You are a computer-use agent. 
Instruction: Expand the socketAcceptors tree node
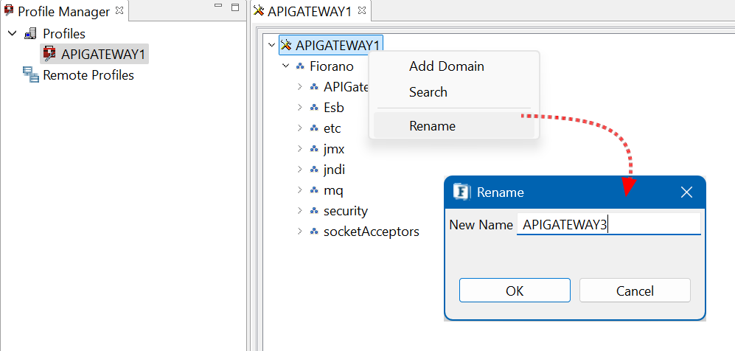pyautogui.click(x=300, y=232)
